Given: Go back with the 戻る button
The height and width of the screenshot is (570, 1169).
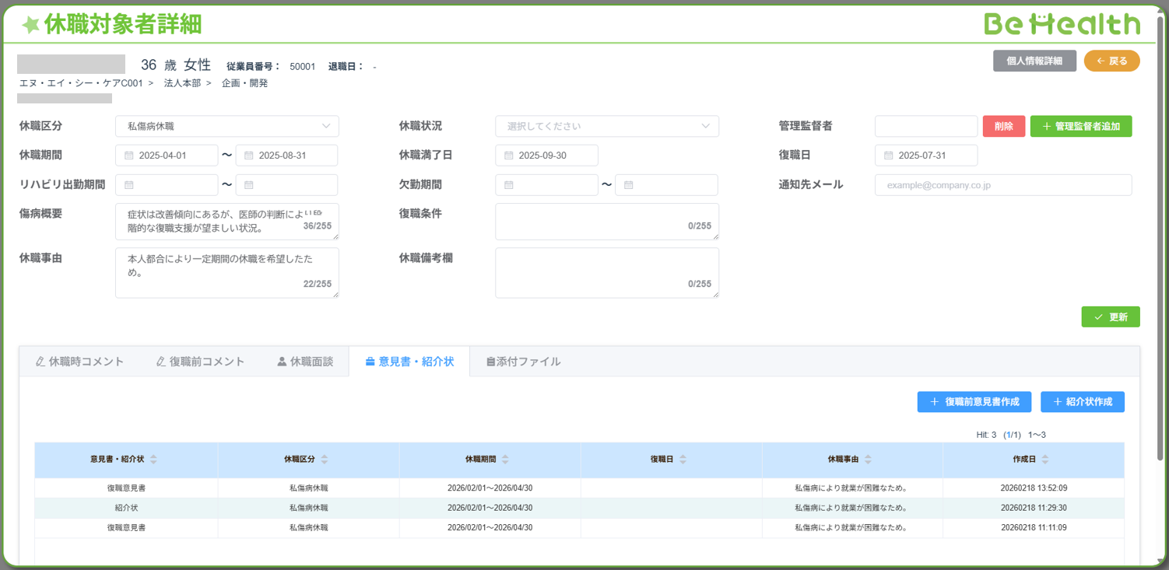Looking at the screenshot, I should [x=1111, y=61].
